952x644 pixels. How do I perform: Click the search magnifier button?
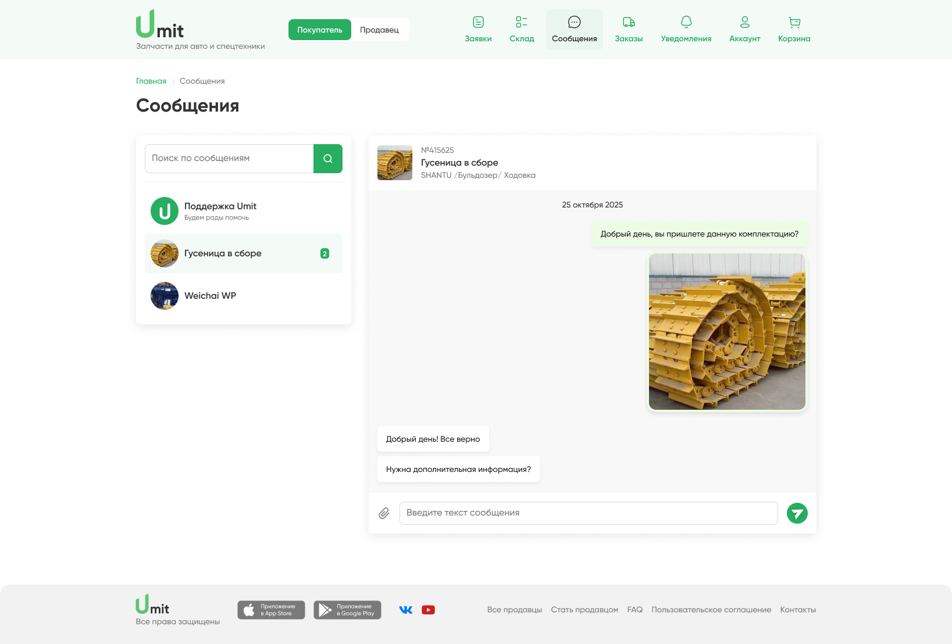(x=328, y=159)
